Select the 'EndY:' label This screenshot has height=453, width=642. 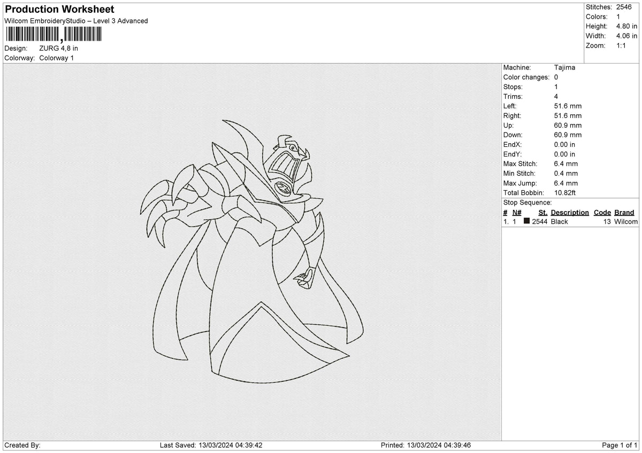(x=513, y=154)
